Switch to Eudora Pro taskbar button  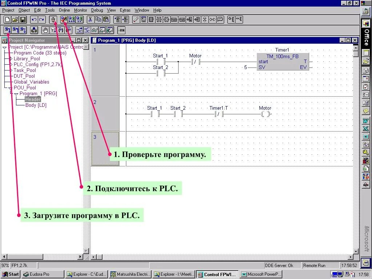(43, 274)
